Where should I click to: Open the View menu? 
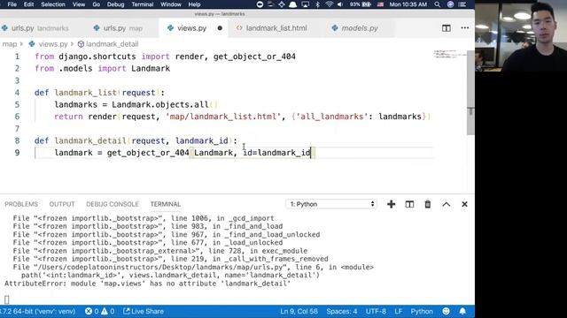pyautogui.click(x=79, y=4)
